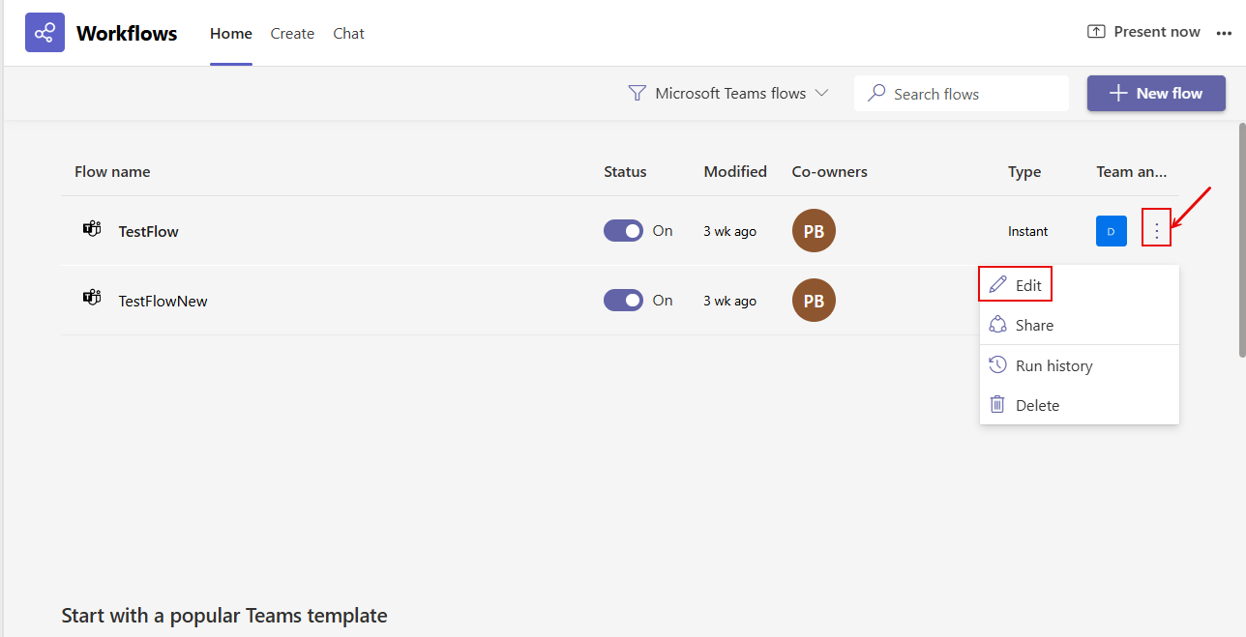The image size is (1246, 637).
Task: Switch to the Create tab
Action: (292, 34)
